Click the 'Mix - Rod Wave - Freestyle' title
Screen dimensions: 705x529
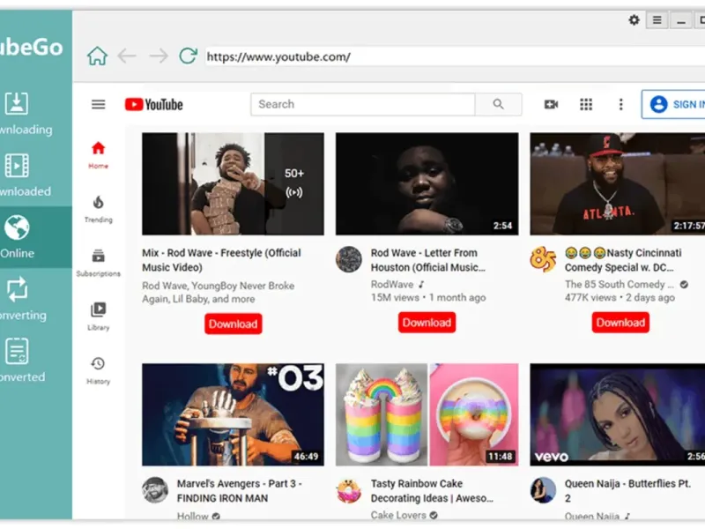221,260
